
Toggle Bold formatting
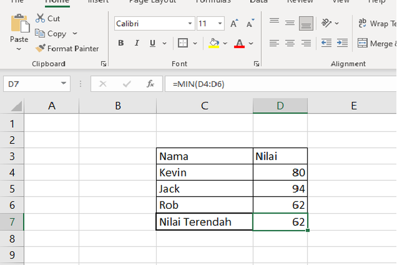click(121, 43)
